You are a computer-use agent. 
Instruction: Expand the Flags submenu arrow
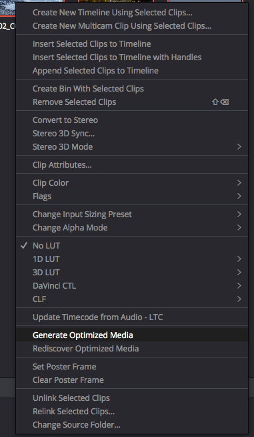coord(239,196)
